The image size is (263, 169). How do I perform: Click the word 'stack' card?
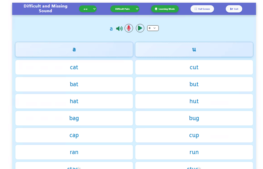tap(74, 166)
